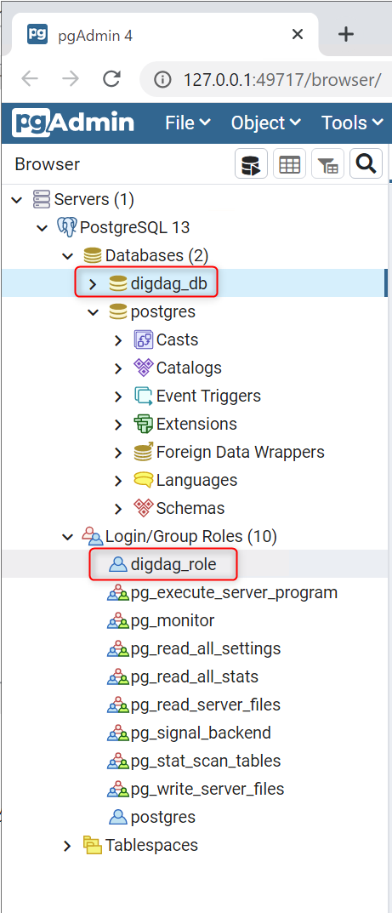Select pg_read_server_files role
The height and width of the screenshot is (913, 392).
click(x=206, y=705)
